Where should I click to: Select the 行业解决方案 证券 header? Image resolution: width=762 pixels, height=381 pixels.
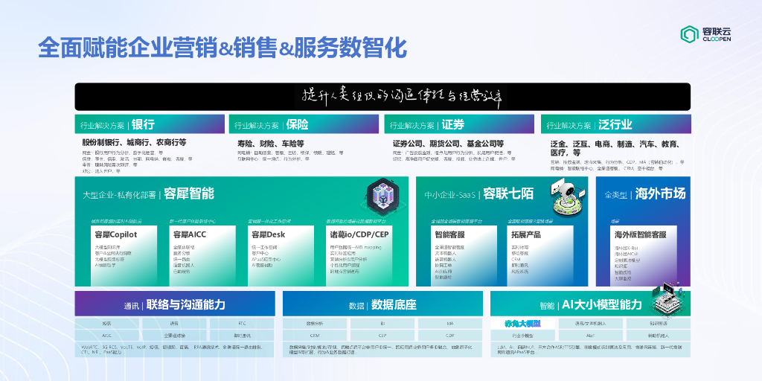pyautogui.click(x=459, y=124)
